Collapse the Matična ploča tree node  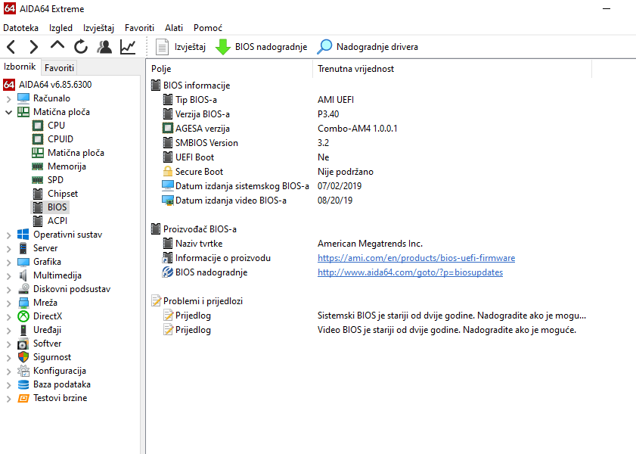(x=8, y=113)
